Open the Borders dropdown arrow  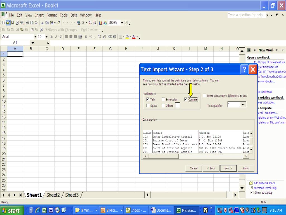tap(123, 37)
